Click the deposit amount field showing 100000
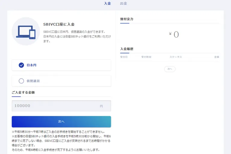 pyautogui.click(x=61, y=106)
